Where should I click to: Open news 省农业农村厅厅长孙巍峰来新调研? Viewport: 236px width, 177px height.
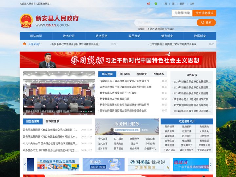tap(126, 87)
